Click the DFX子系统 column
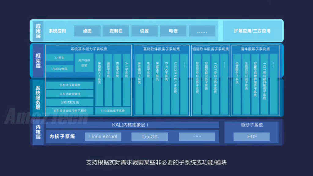The height and width of the screenshot is (176, 313). pos(166,84)
